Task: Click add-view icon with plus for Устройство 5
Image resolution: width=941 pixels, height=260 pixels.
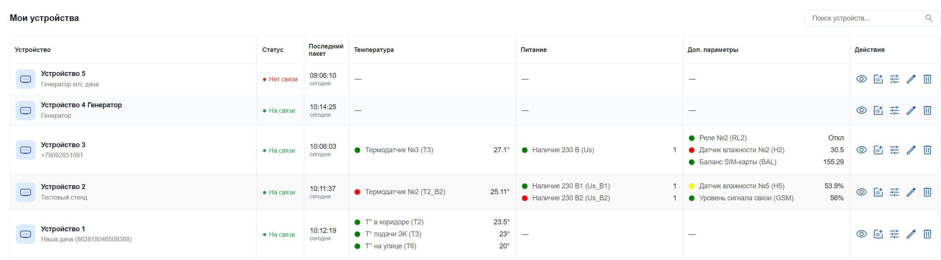Action: point(878,79)
